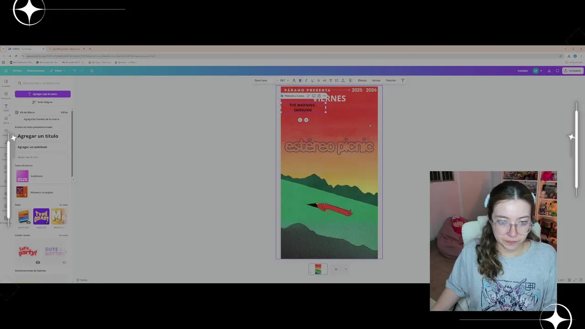Click the Compartir button
The height and width of the screenshot is (329, 585).
tap(572, 71)
